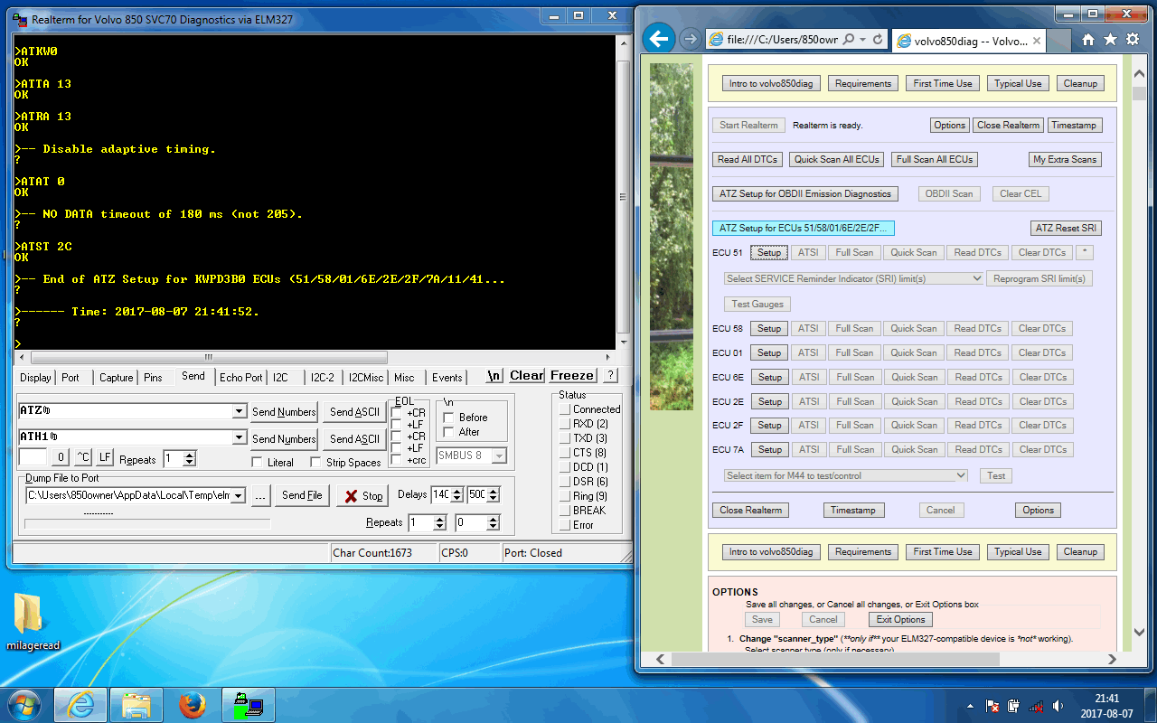Enable the After \n checkbox
The width and height of the screenshot is (1157, 723).
click(x=447, y=432)
